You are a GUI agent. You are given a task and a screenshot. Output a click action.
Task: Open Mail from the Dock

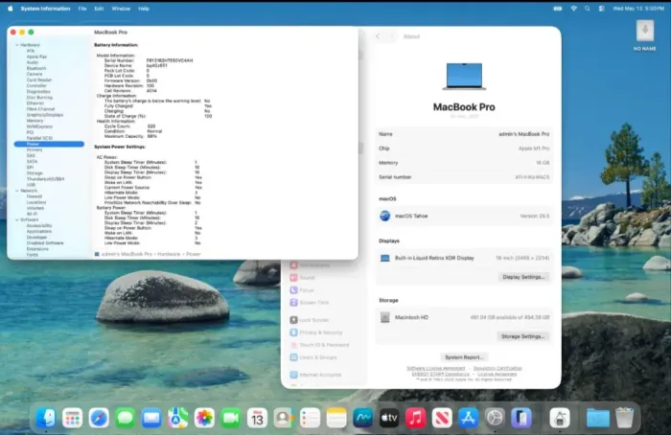point(151,418)
